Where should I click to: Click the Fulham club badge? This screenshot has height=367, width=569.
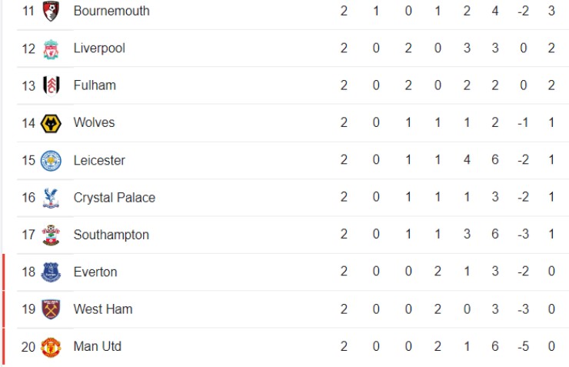(52, 86)
